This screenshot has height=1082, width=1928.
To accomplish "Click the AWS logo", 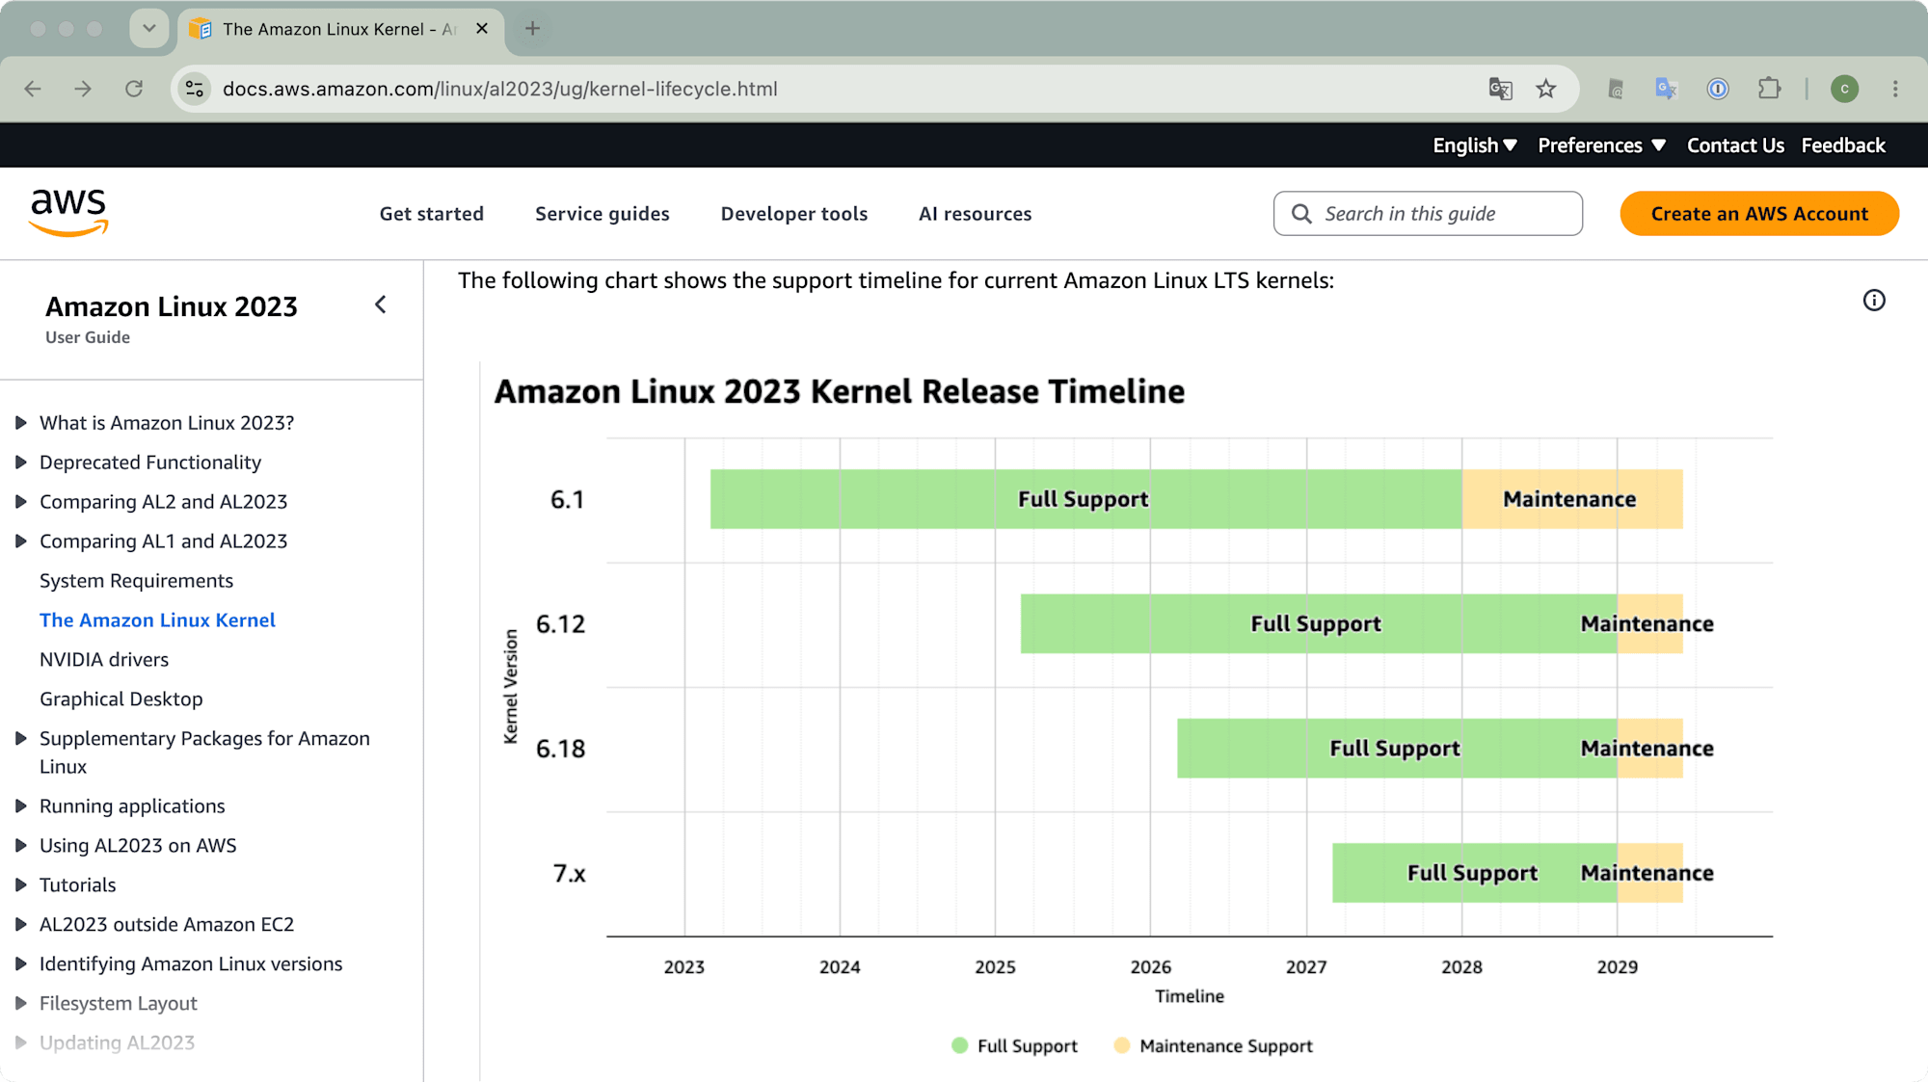I will 68,213.
